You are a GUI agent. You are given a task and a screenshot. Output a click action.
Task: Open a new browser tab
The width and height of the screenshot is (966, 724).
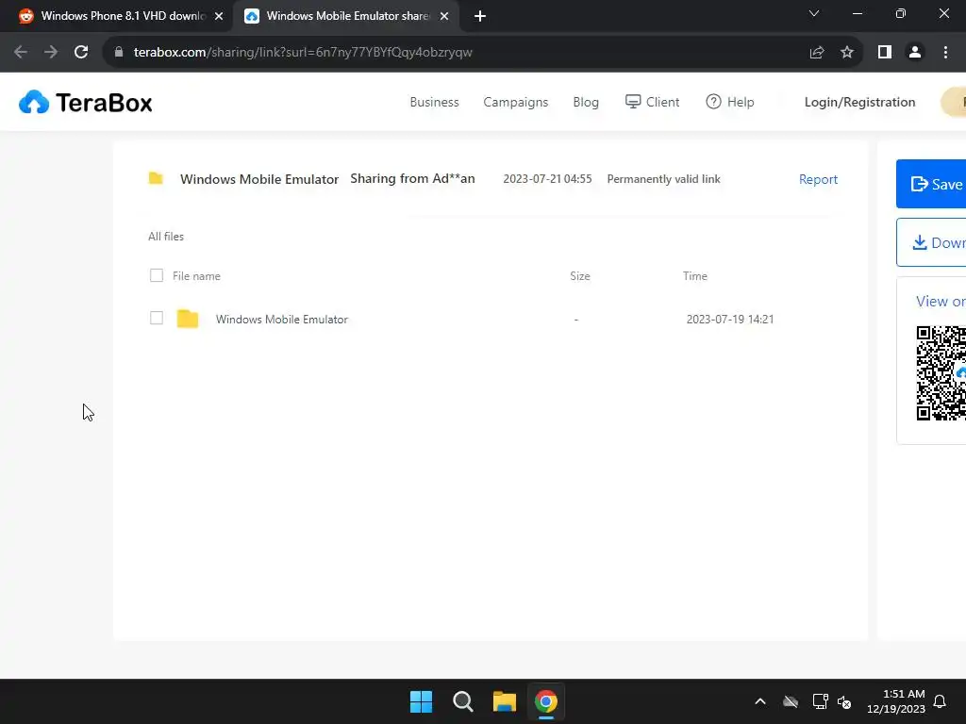480,17
